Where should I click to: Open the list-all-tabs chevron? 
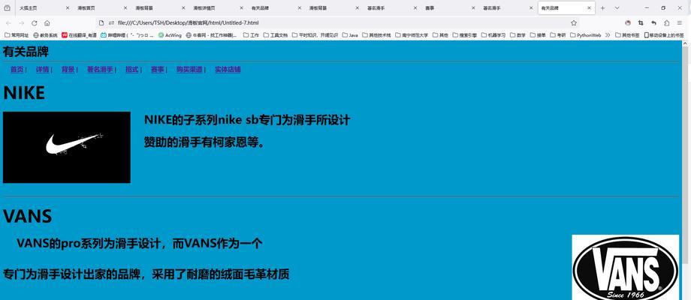[x=617, y=8]
